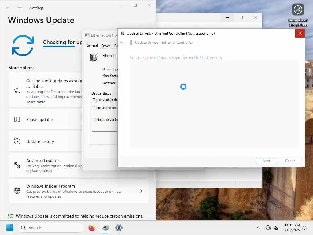This screenshot has height=235, width=313.
Task: Click the More options heading
Action: [x=21, y=68]
